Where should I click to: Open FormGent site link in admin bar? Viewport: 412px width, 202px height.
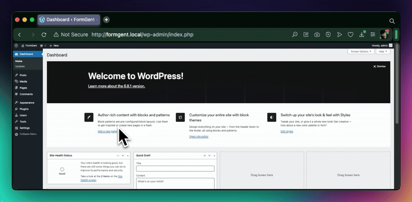(x=29, y=45)
